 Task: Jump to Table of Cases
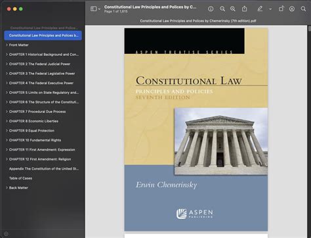pos(20,178)
